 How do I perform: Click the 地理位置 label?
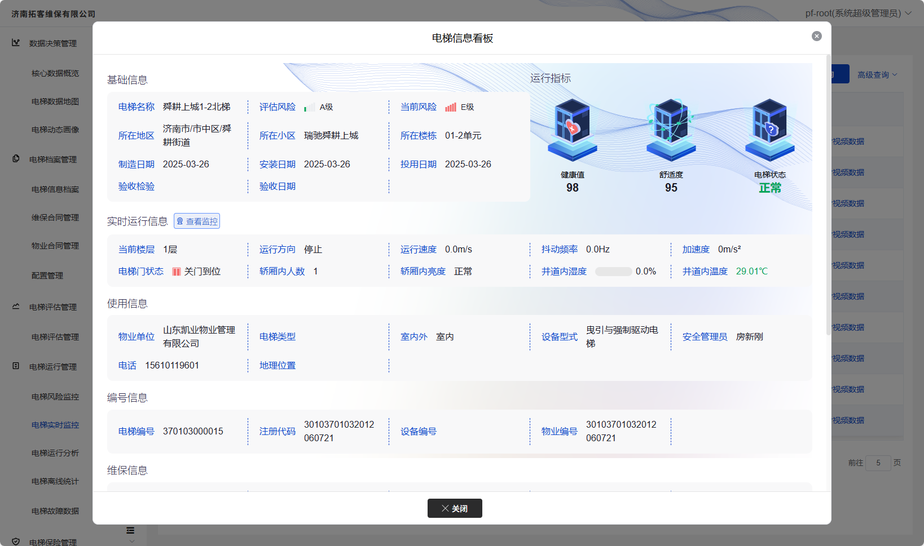278,366
